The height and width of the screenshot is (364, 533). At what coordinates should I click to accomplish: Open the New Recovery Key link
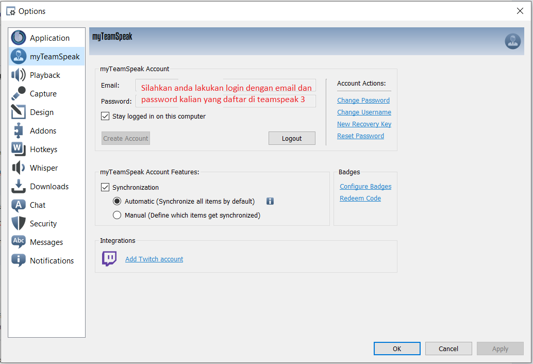click(364, 124)
